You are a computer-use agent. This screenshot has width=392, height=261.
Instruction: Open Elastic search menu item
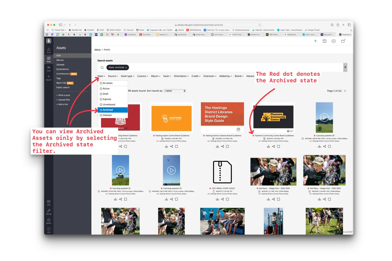[63, 88]
